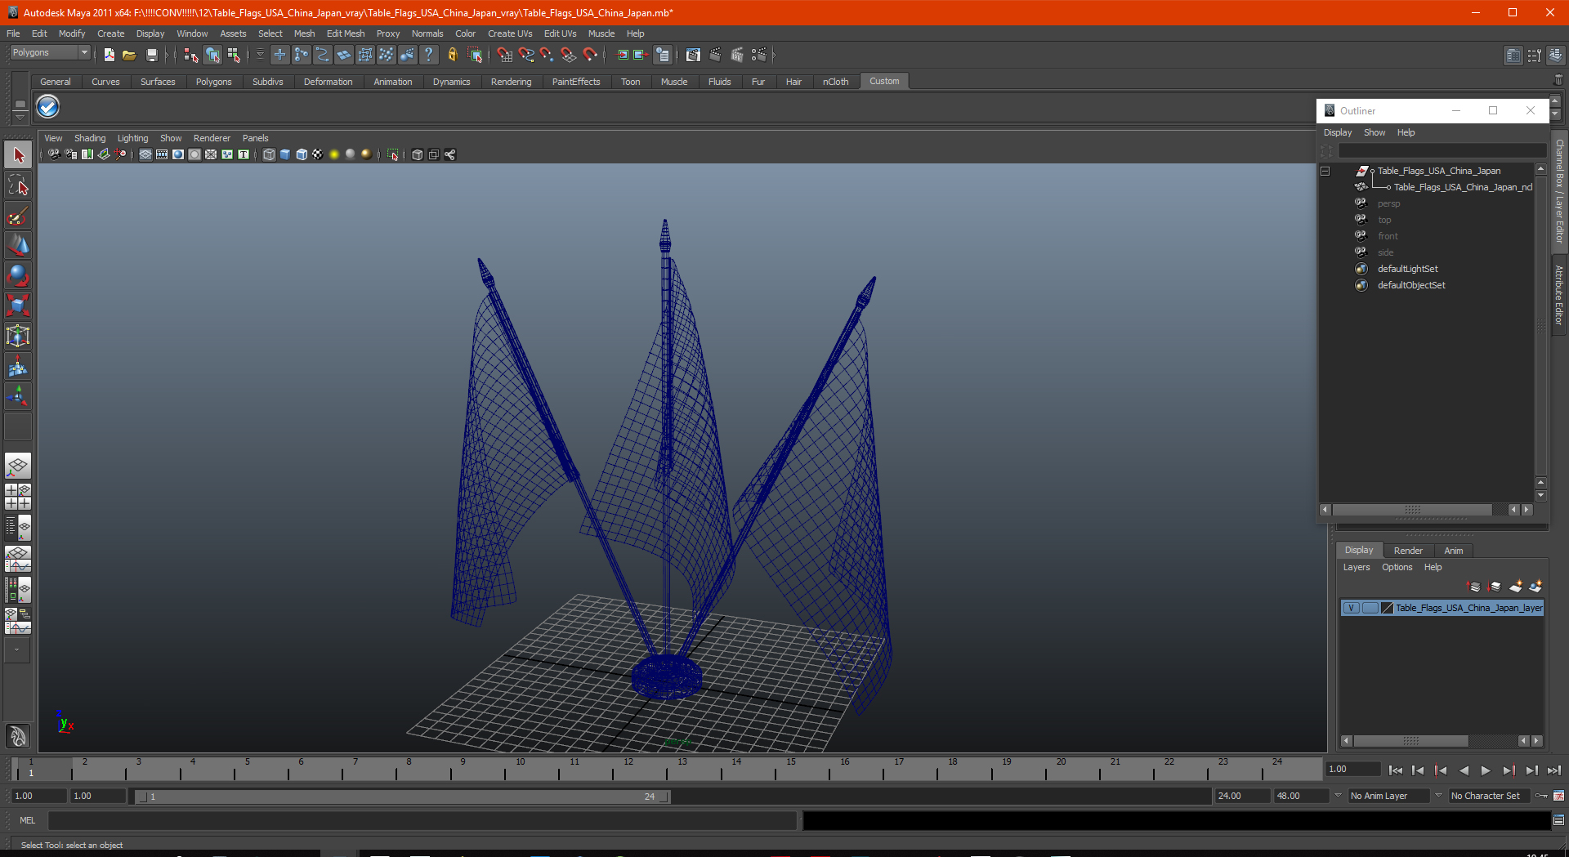Image resolution: width=1569 pixels, height=857 pixels.
Task: Step forward one key button
Action: pos(1509,770)
